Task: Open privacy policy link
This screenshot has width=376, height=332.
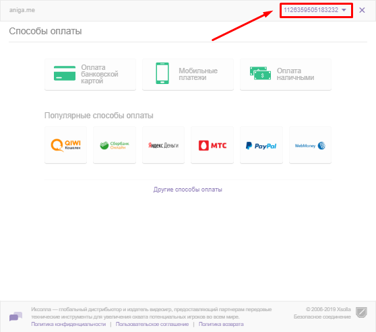Action: [x=69, y=324]
